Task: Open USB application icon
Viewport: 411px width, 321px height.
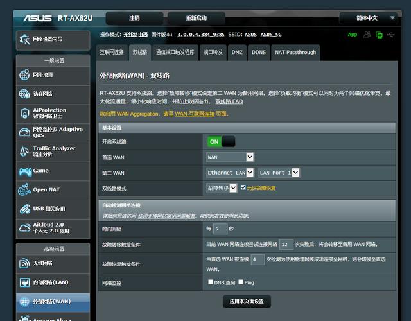Action: click(x=24, y=209)
